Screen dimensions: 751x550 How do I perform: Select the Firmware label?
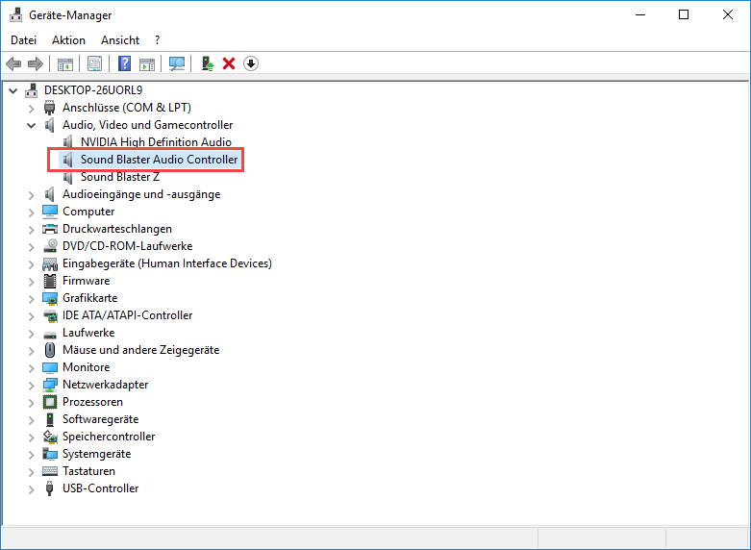tap(87, 281)
